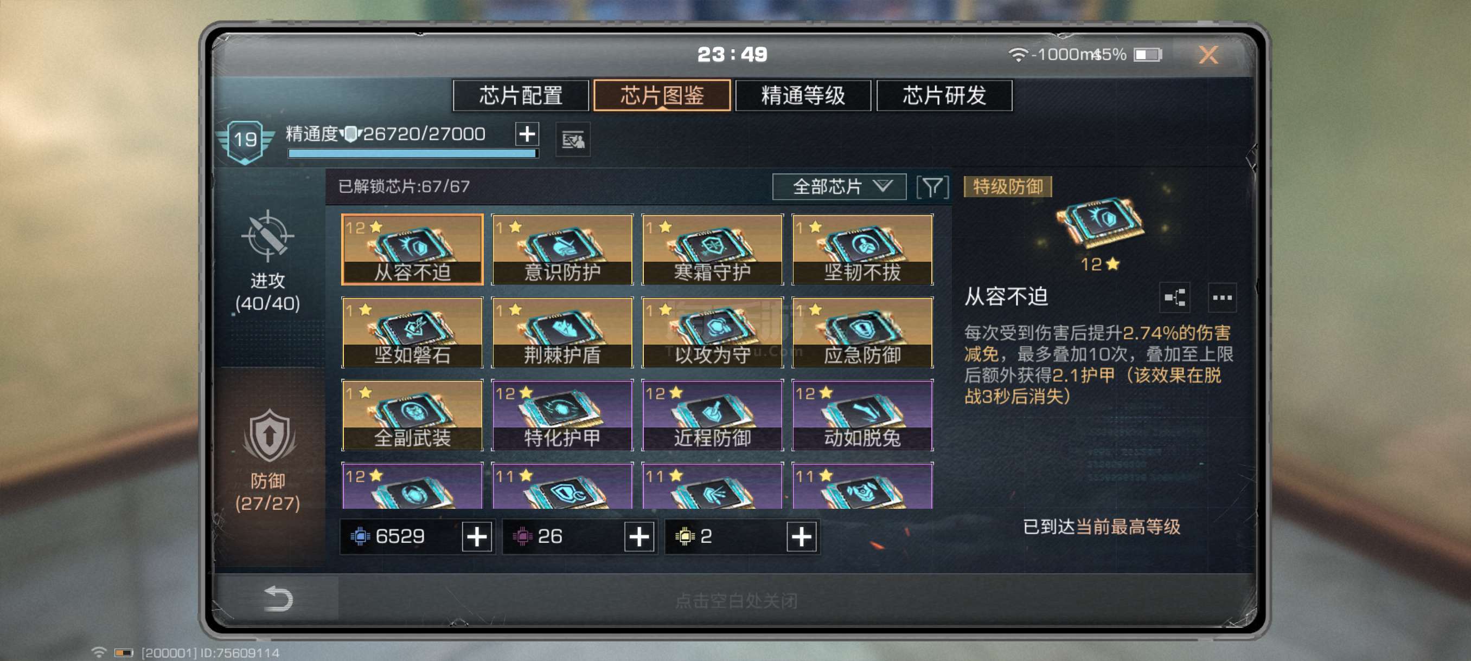The image size is (1471, 661).
Task: Select the 进攻 (40/40) category
Action: [267, 262]
